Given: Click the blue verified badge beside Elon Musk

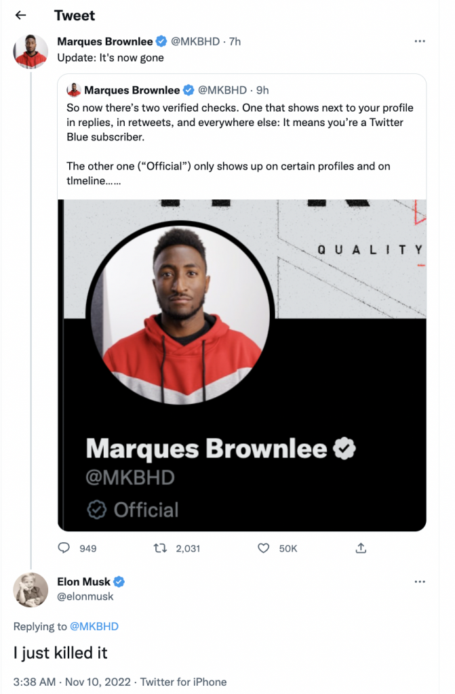Looking at the screenshot, I should coord(119,582).
